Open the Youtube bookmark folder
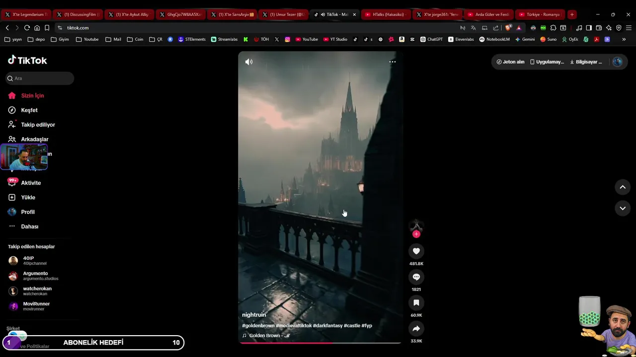Image resolution: width=636 pixels, height=357 pixels. point(87,39)
